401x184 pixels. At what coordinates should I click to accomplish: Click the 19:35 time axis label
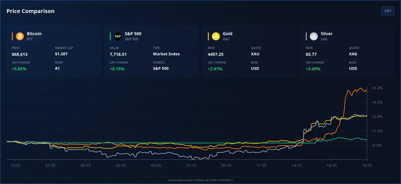coord(15,165)
